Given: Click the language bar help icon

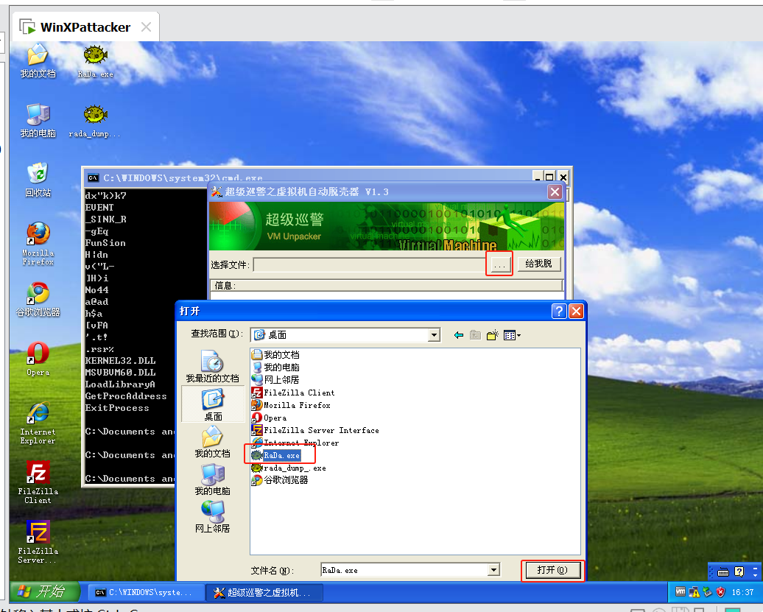Looking at the screenshot, I should point(739,571).
